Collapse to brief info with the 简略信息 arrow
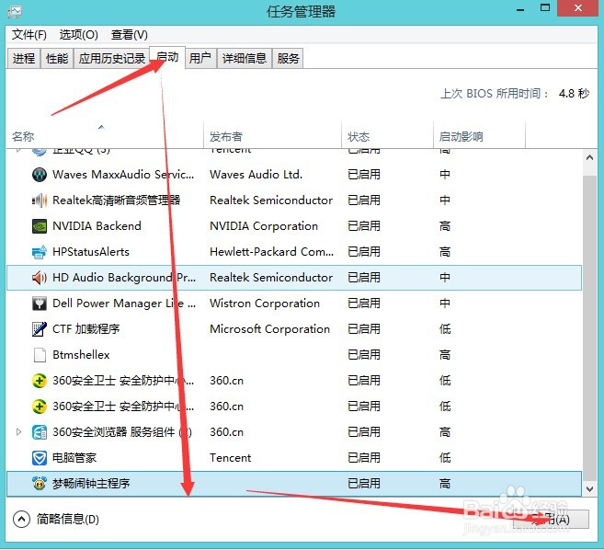 point(21,519)
